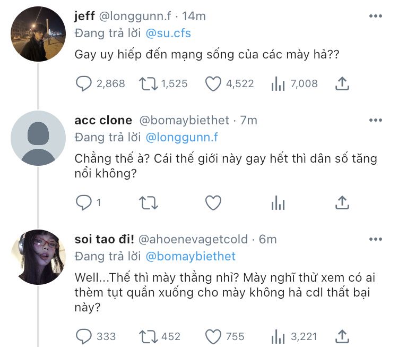This screenshot has width=398, height=347.
Task: Reply to jeff's tweet via comment icon
Action: 84,83
